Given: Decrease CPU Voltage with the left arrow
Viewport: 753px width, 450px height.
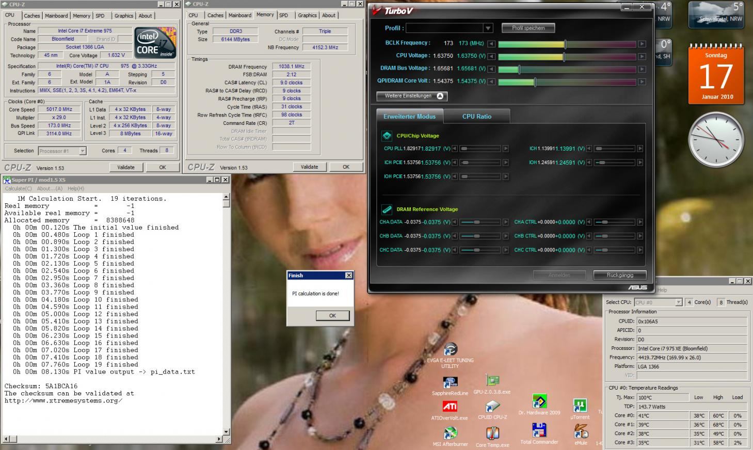Looking at the screenshot, I should [x=491, y=57].
